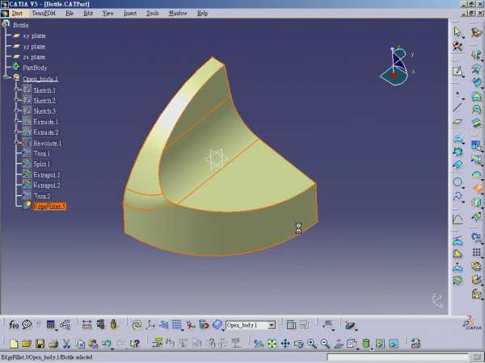Expand the Extrude.2 tree node
Screen dimensions: 485x363
pyautogui.click(x=17, y=131)
